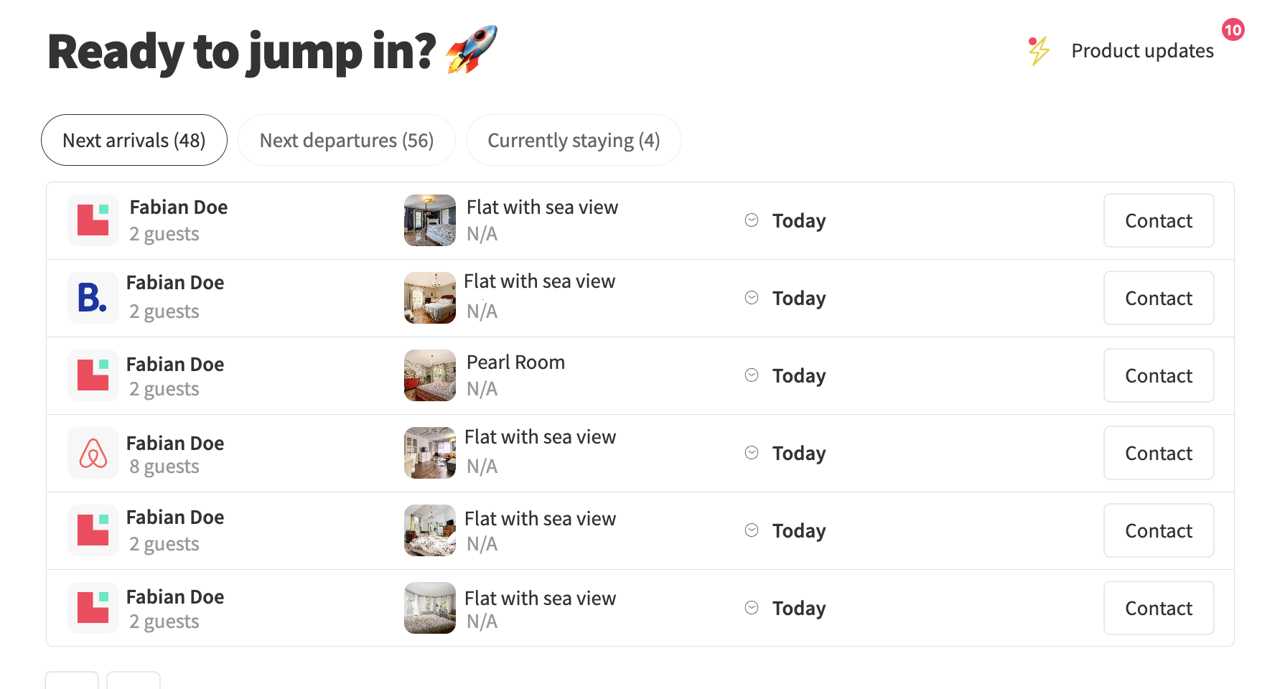Click the Booking.com logo on the second booking row
The width and height of the screenshot is (1285, 689).
tap(93, 298)
